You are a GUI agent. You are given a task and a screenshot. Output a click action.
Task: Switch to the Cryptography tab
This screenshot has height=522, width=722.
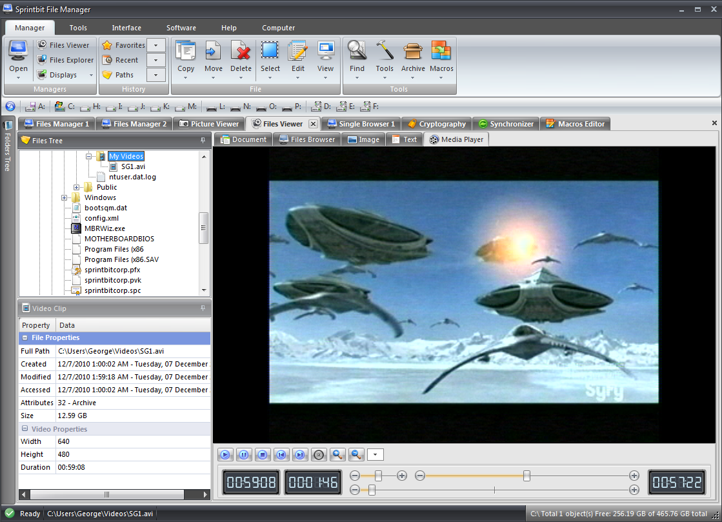[436, 124]
